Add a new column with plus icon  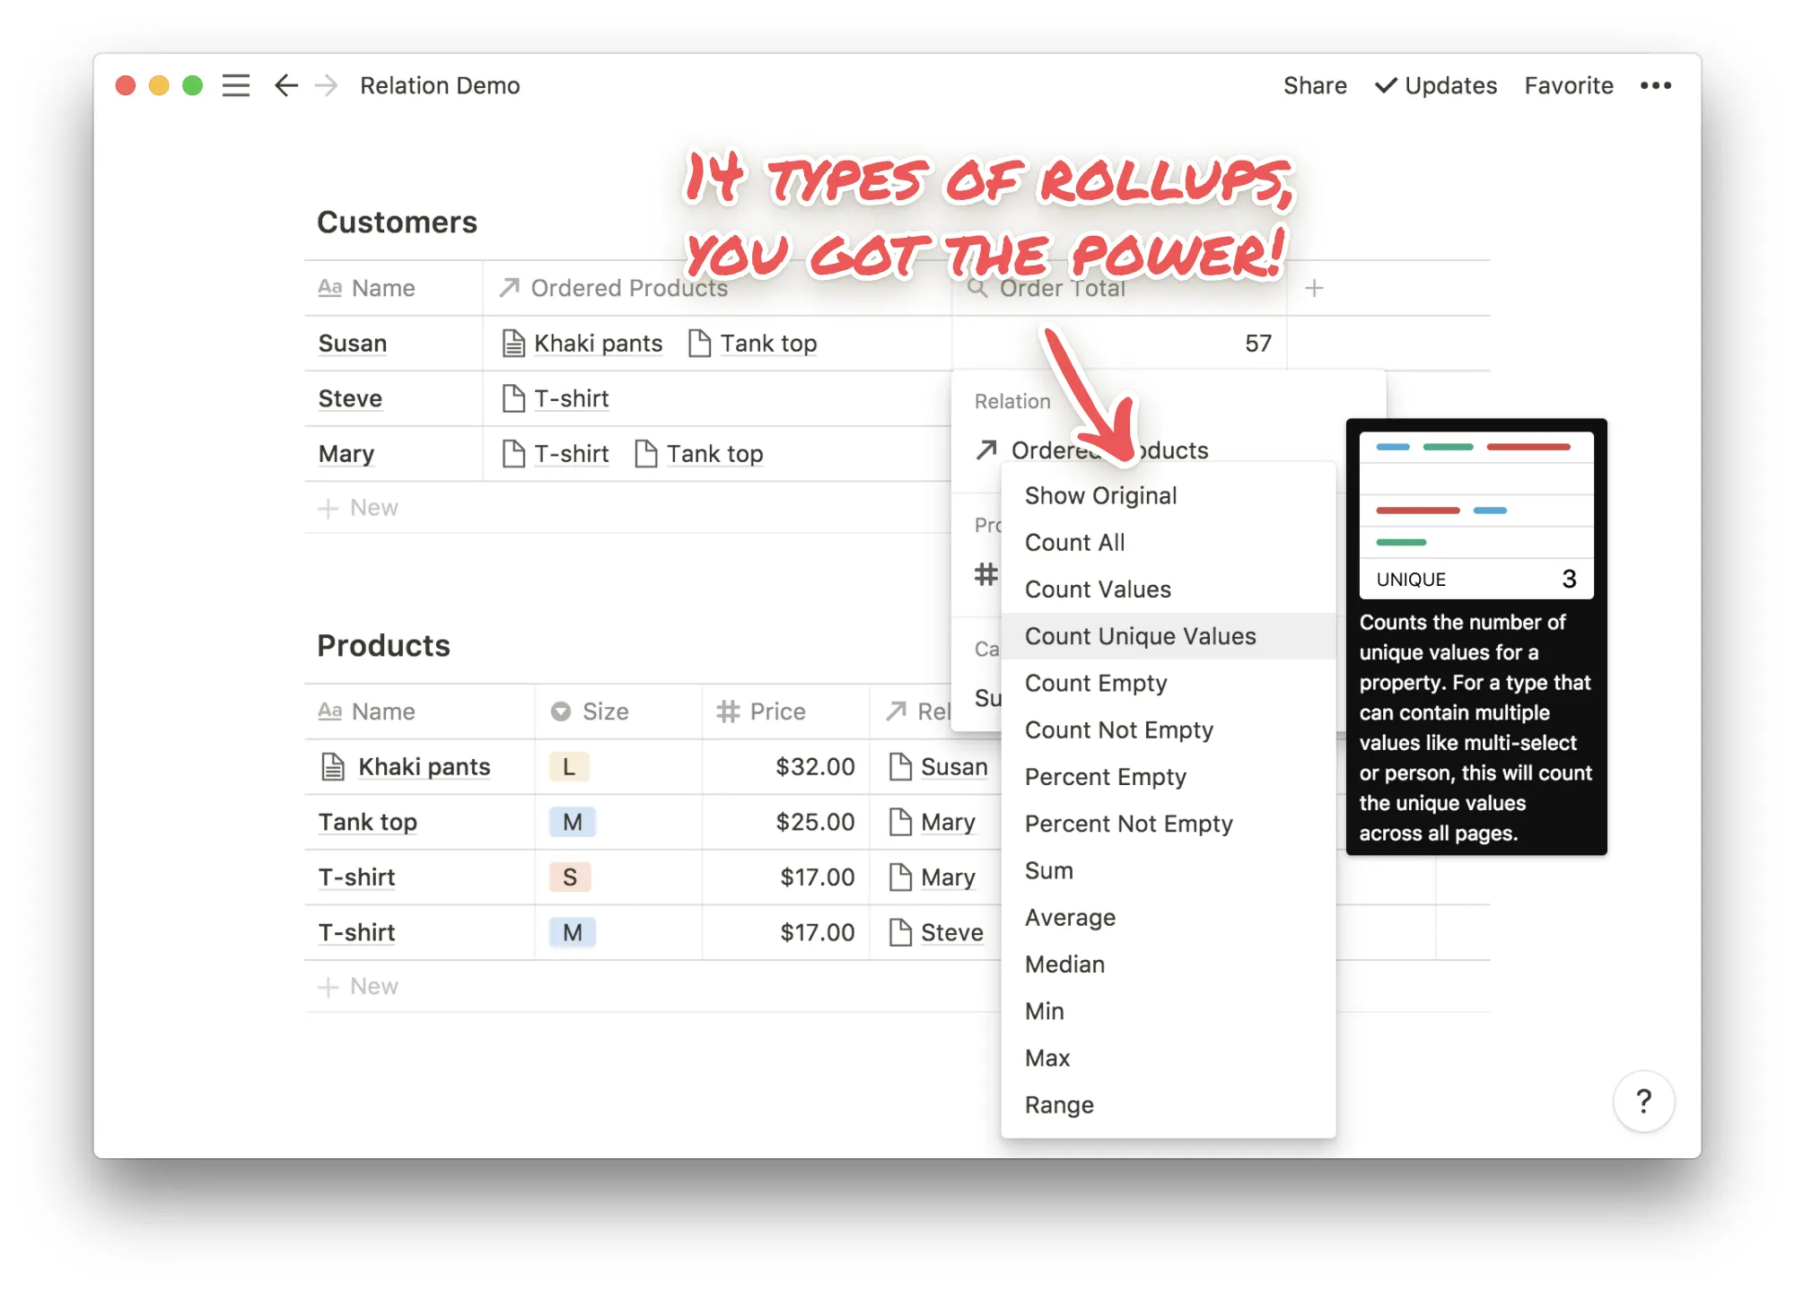click(1314, 288)
